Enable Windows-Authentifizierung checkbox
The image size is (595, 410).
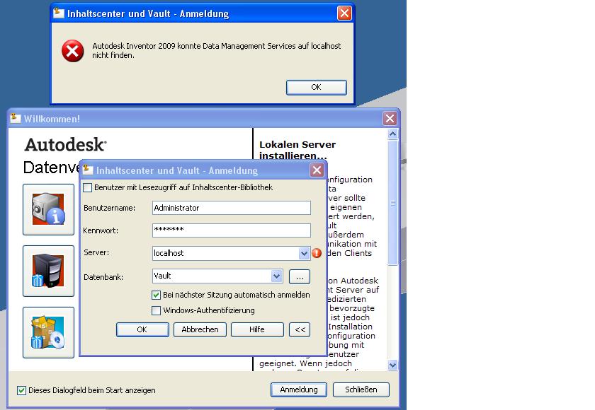(156, 311)
